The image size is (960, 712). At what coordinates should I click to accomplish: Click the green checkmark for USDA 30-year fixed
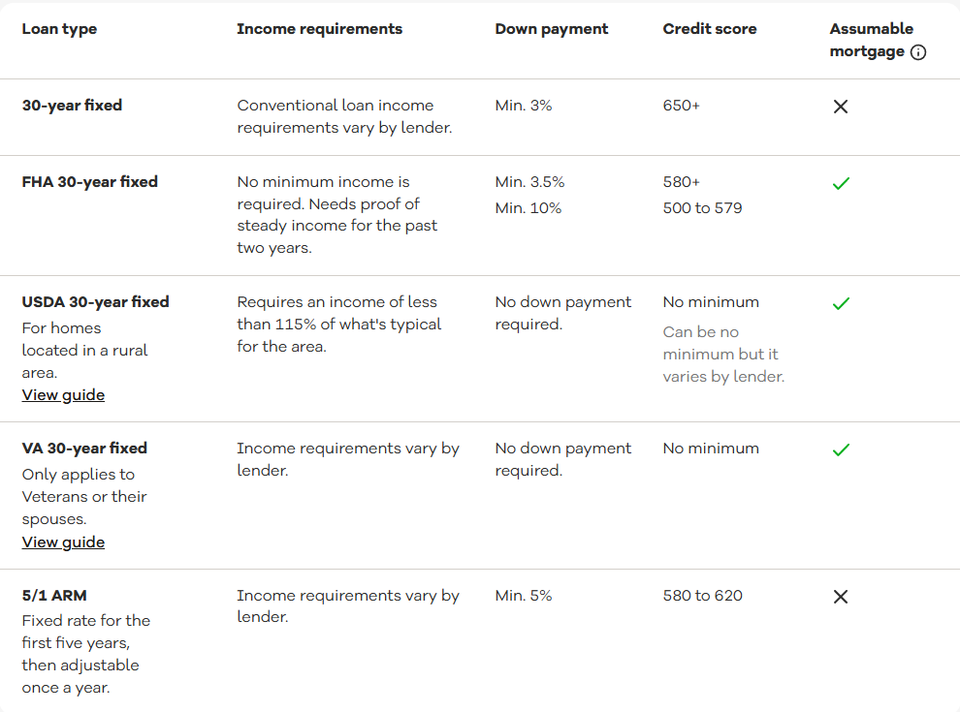(x=842, y=303)
